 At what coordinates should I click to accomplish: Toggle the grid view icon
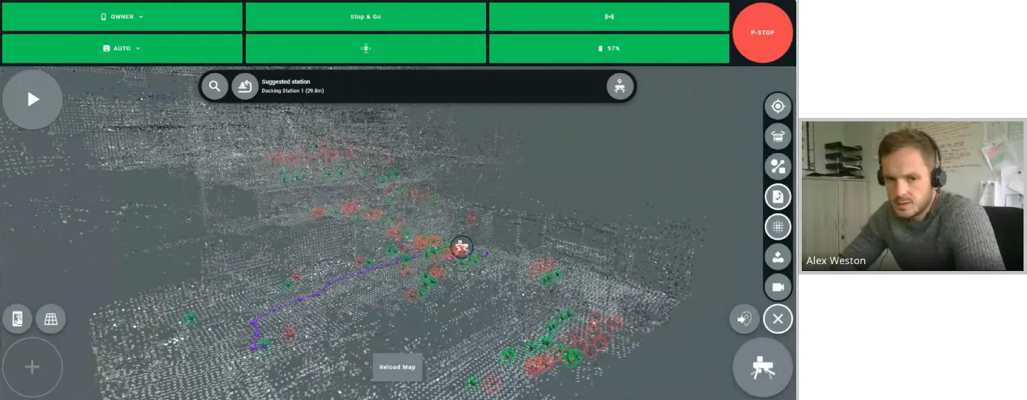point(51,319)
